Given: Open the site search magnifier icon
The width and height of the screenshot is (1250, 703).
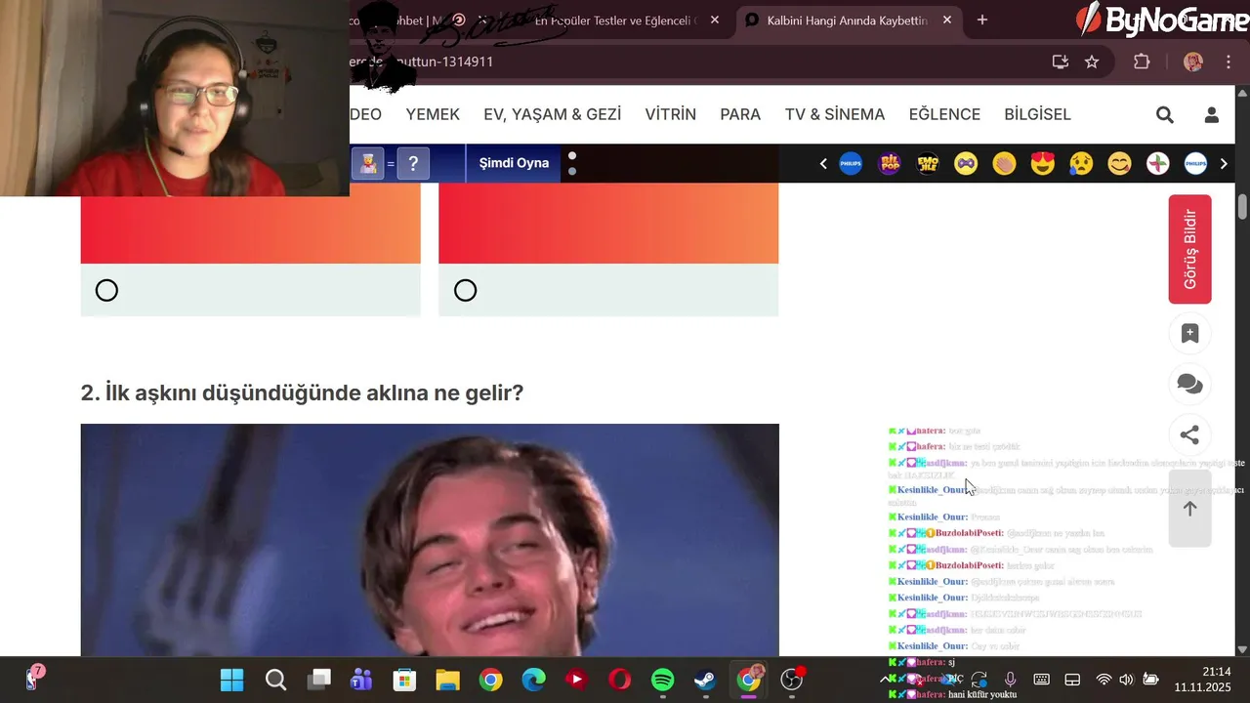Looking at the screenshot, I should click(1164, 114).
